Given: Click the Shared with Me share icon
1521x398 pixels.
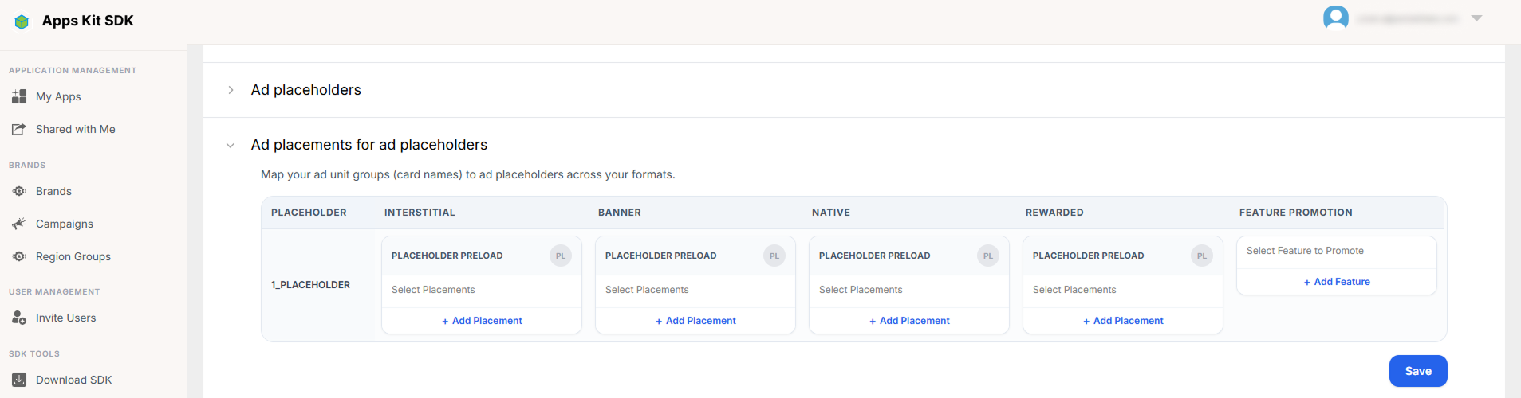Looking at the screenshot, I should coord(19,129).
